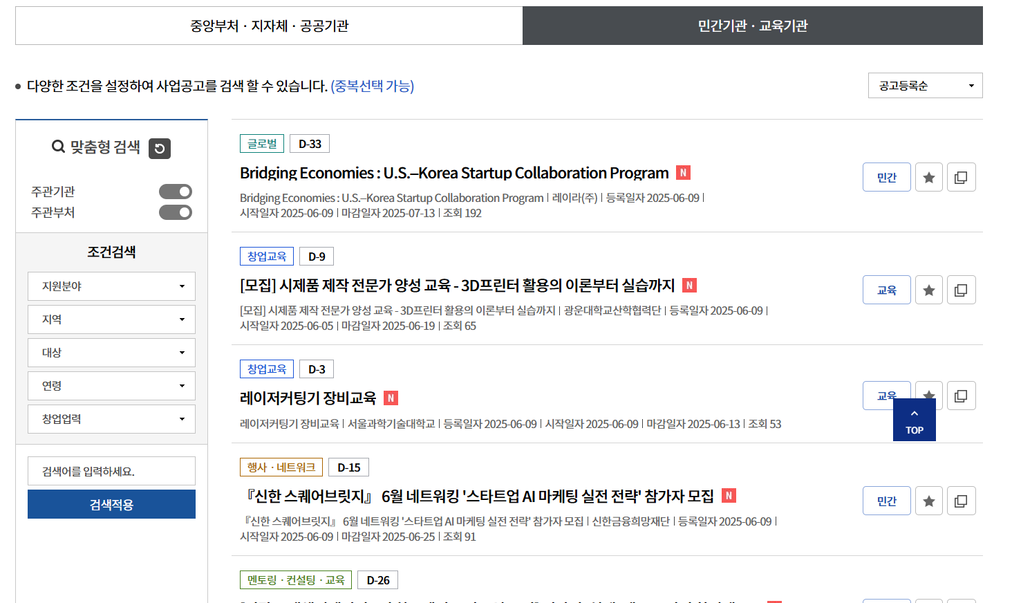Open the 지원분야 dropdown
The height and width of the screenshot is (603, 1012).
tap(111, 286)
